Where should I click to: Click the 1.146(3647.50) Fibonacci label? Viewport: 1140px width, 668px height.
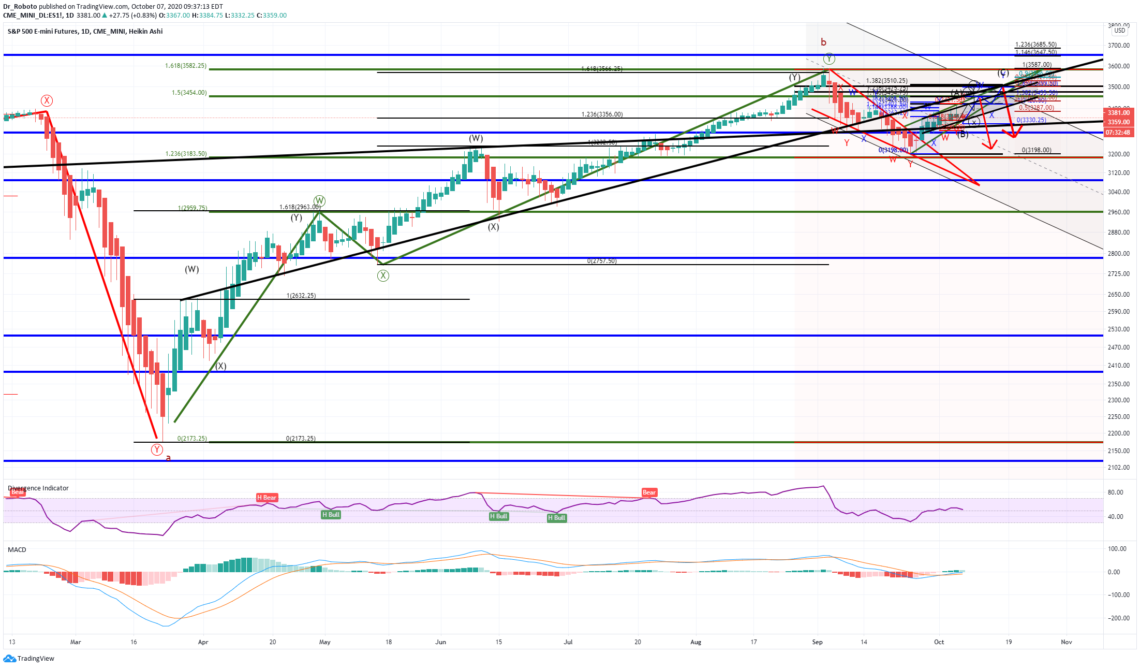click(1036, 52)
